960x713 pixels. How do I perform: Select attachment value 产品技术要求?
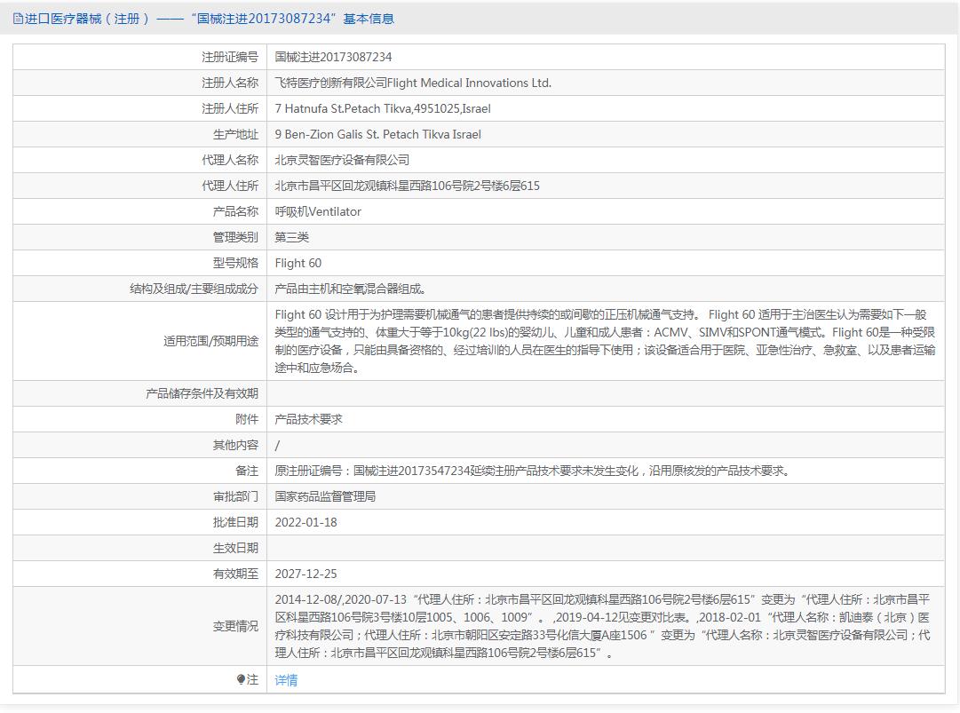(308, 418)
